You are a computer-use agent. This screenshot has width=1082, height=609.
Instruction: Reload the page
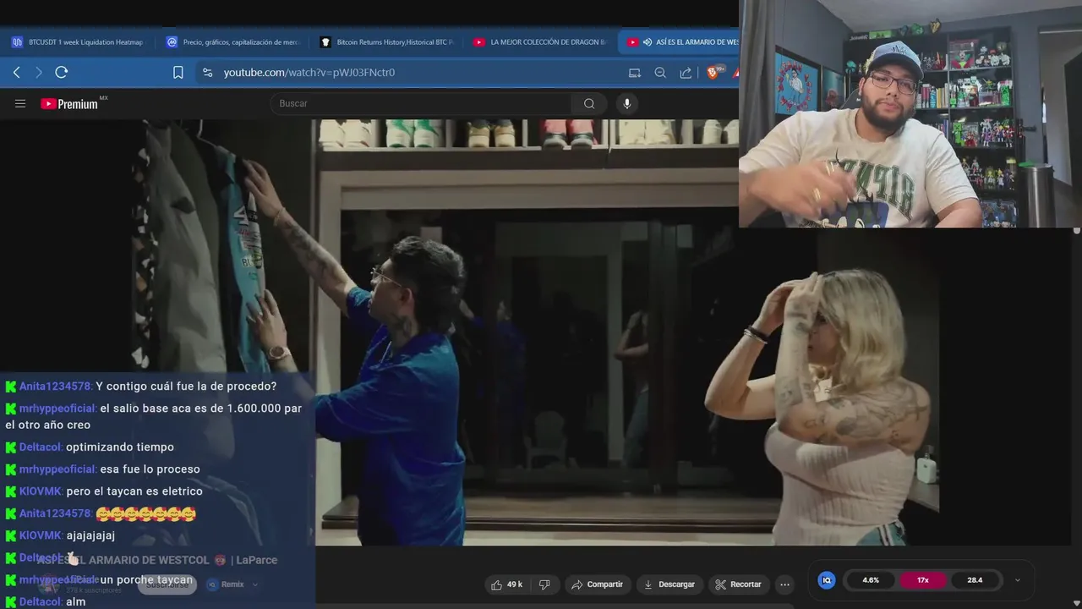tap(61, 73)
